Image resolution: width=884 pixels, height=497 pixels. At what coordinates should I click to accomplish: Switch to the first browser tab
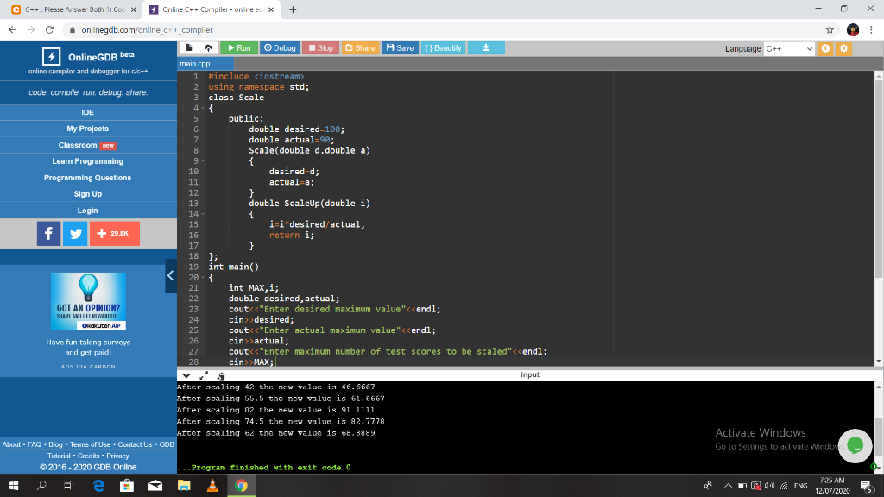(74, 9)
